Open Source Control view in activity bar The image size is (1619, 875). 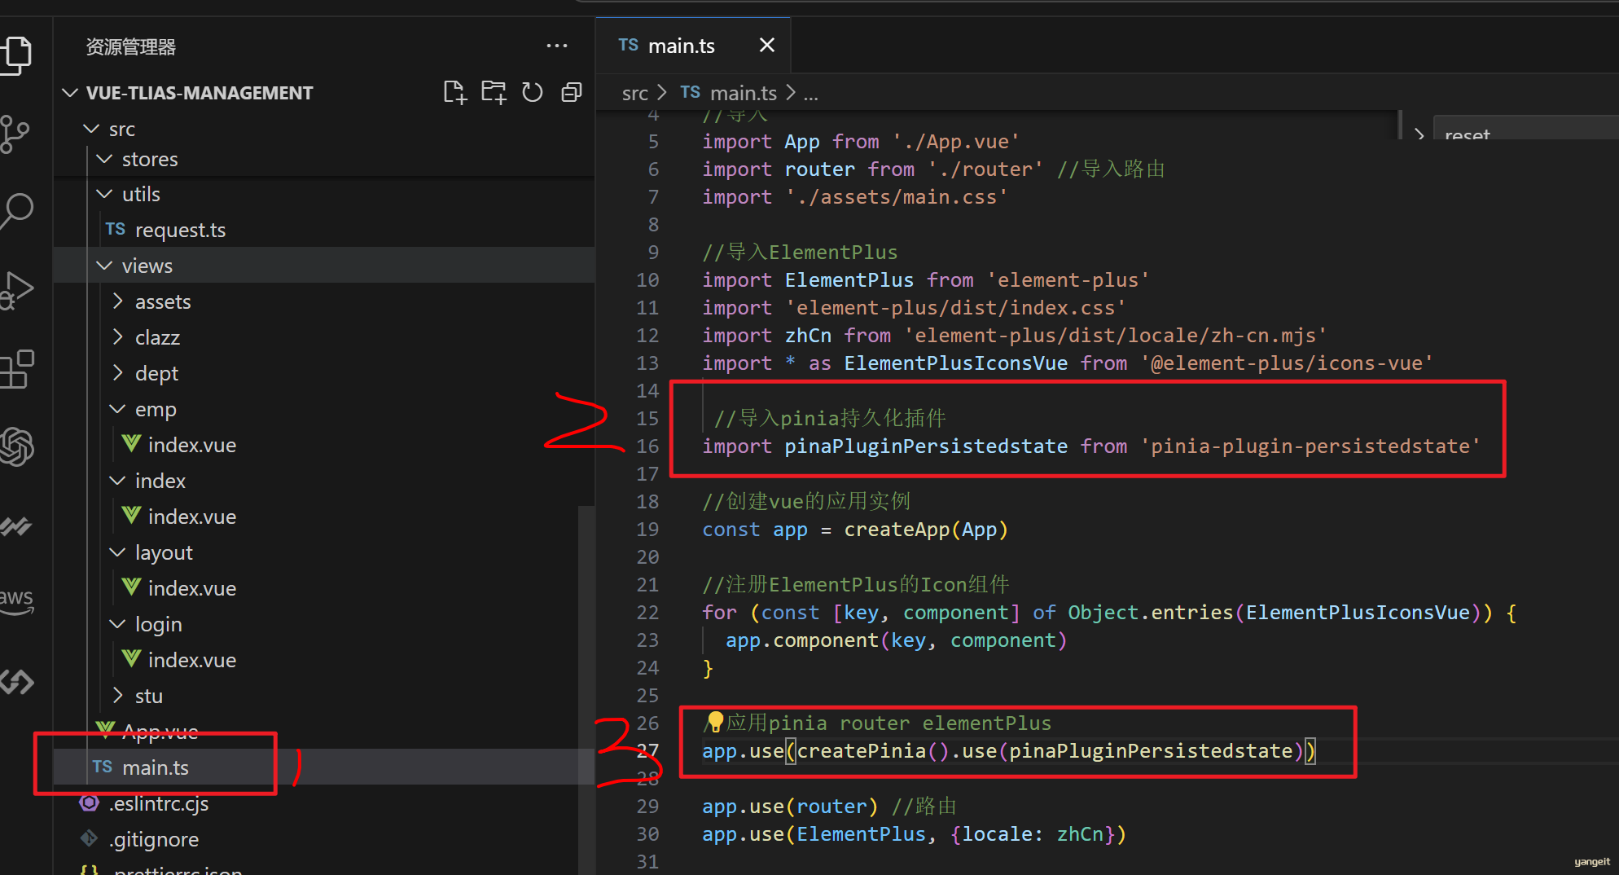tap(15, 134)
